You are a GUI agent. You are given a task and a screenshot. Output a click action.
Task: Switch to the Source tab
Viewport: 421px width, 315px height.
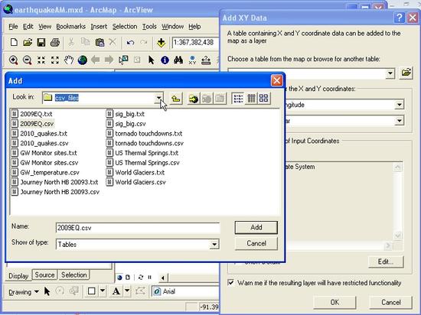tap(44, 274)
